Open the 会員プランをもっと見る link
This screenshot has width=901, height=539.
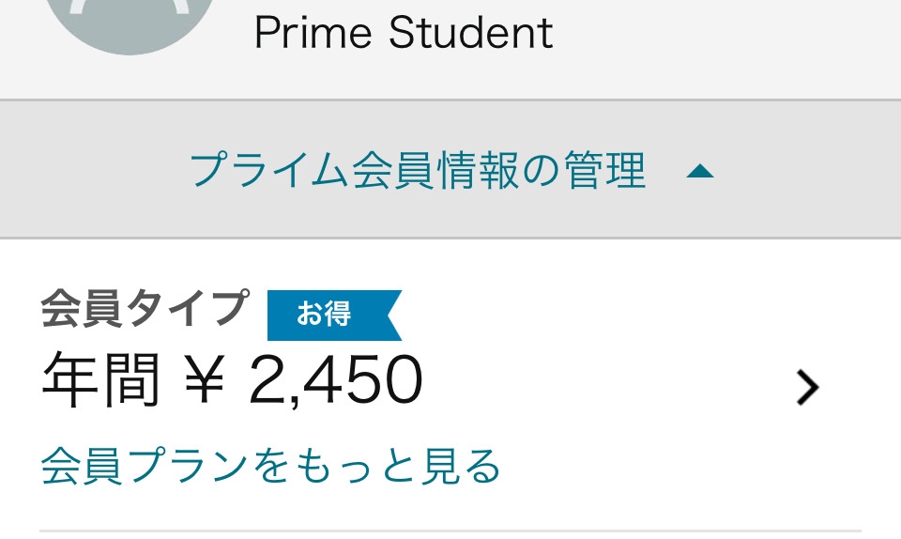tap(271, 467)
